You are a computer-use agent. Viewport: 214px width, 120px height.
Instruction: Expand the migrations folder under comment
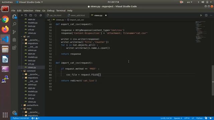coord(23,78)
